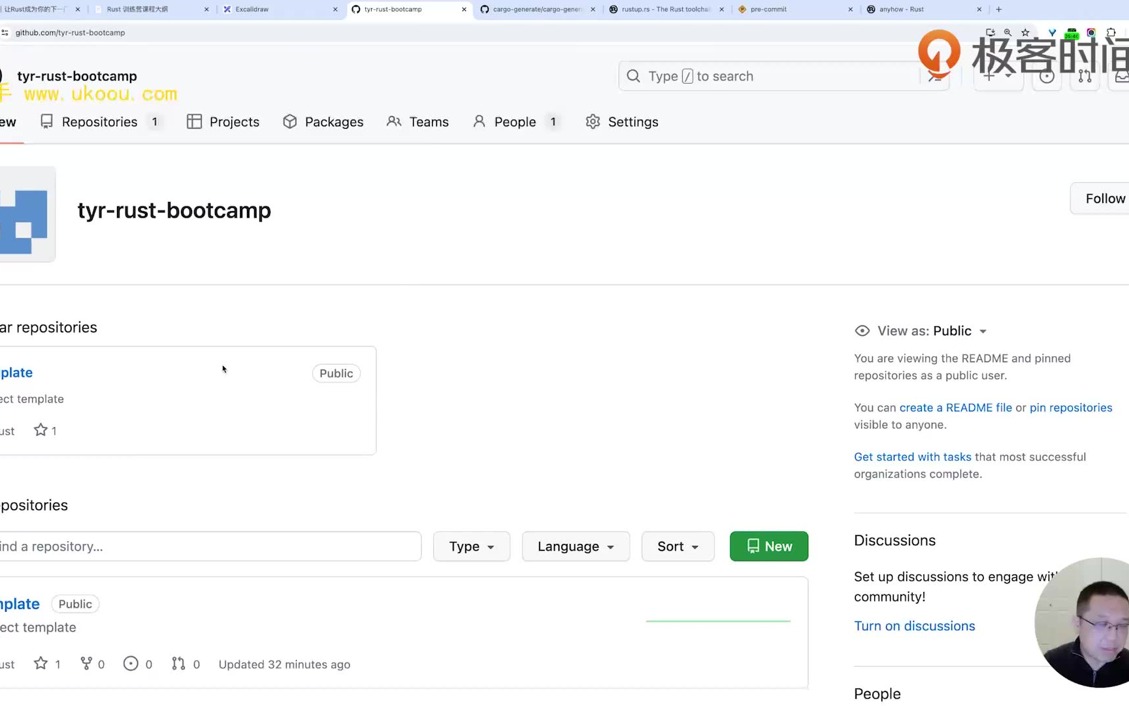Screen dimensions: 1129x706
Task: Open a new browser tab with plus
Action: coord(998,9)
